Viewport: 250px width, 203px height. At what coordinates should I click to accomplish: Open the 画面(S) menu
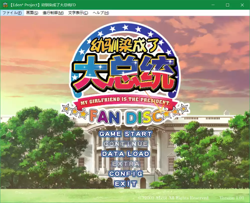(32, 13)
